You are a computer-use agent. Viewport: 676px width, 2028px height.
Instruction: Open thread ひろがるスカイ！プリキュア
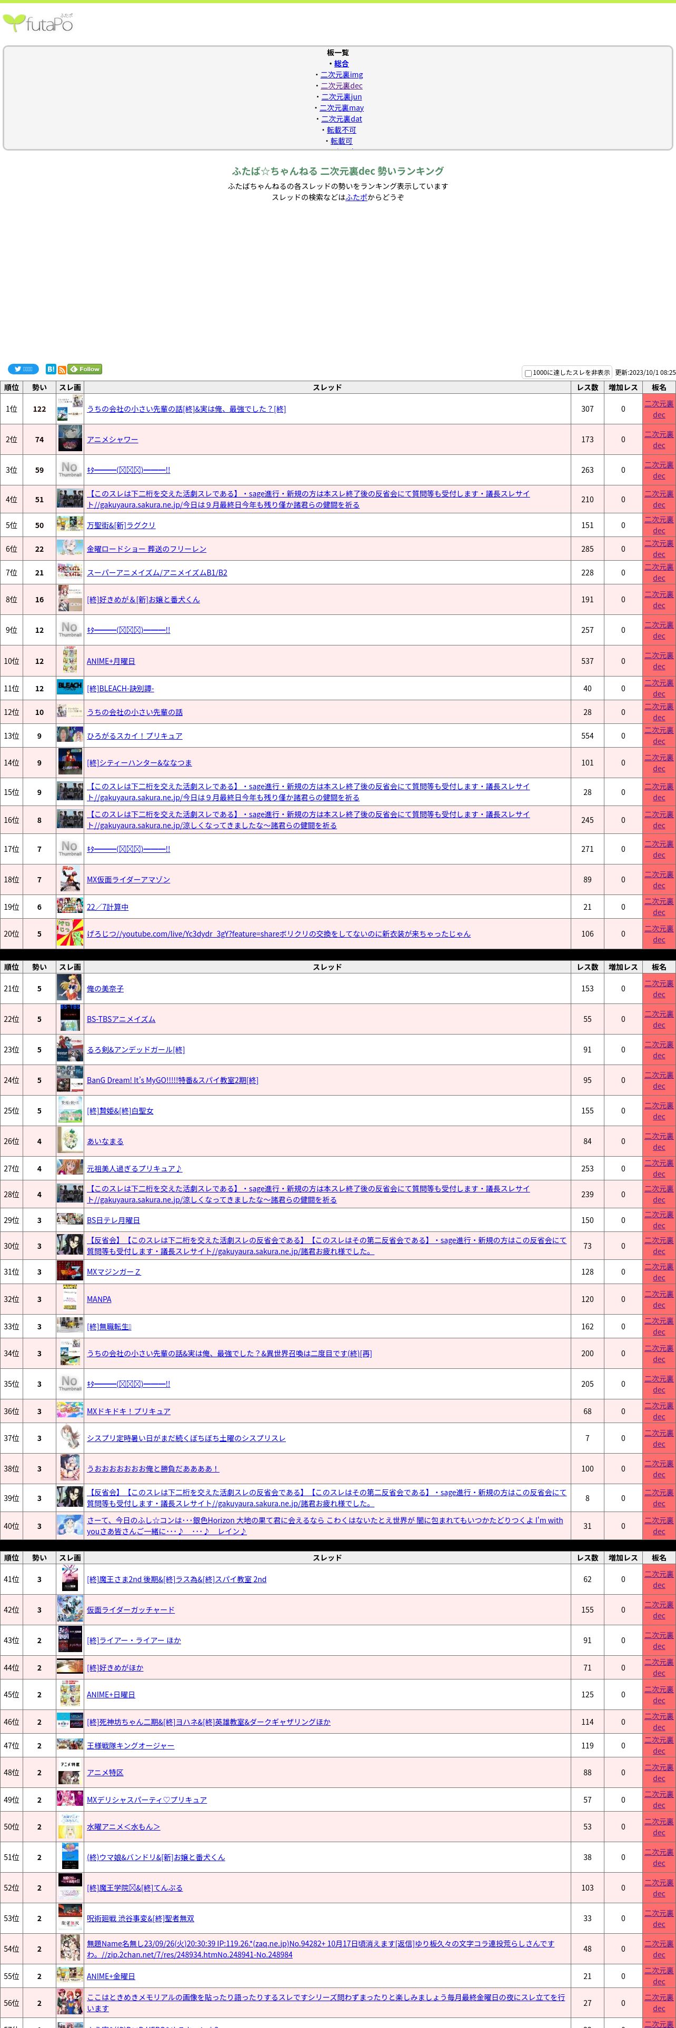[135, 736]
